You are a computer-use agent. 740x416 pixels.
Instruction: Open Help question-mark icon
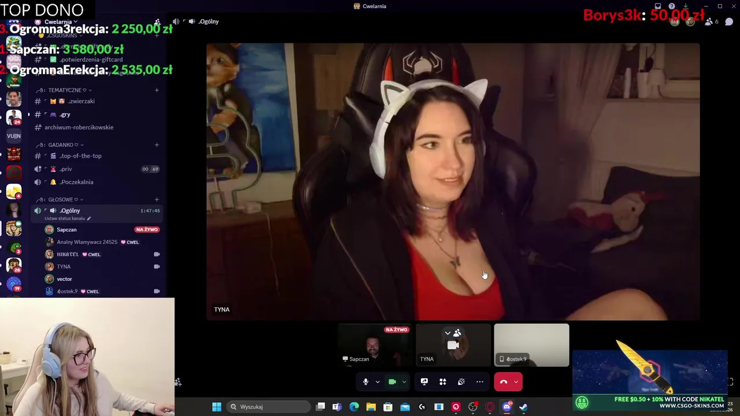click(671, 6)
